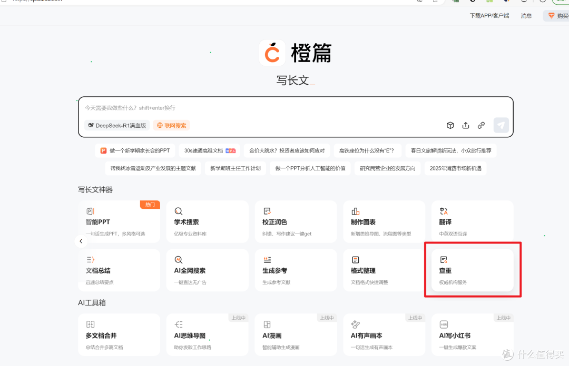Select suggestion 帮我找冰雪运动及产业发展的主题文献
This screenshot has height=366, width=569.
pos(153,168)
